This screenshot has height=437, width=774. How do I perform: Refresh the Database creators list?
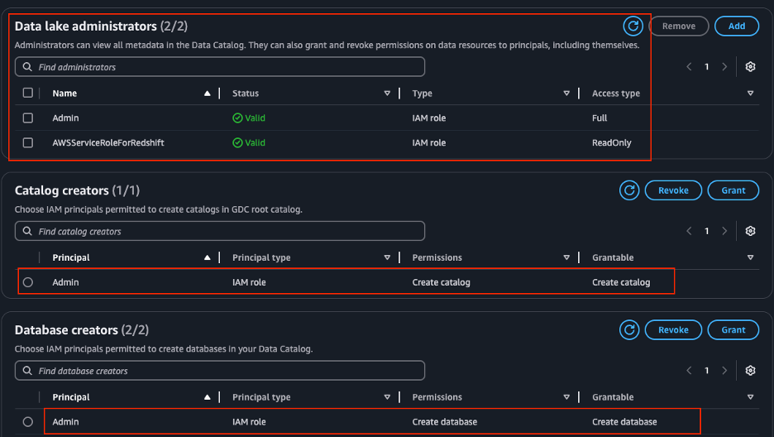point(629,330)
